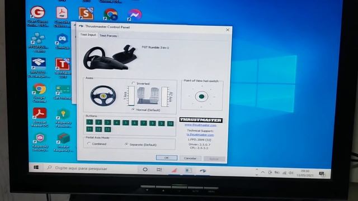Click the taskbar clock and date

305,173
